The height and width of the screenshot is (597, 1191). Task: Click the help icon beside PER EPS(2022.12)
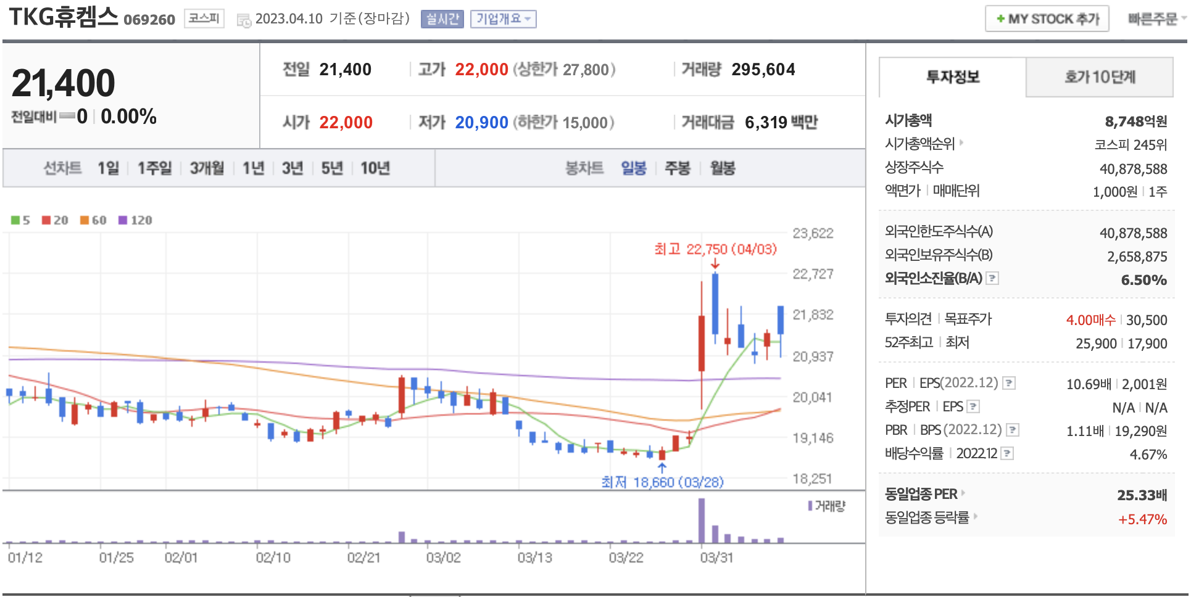coord(1009,383)
